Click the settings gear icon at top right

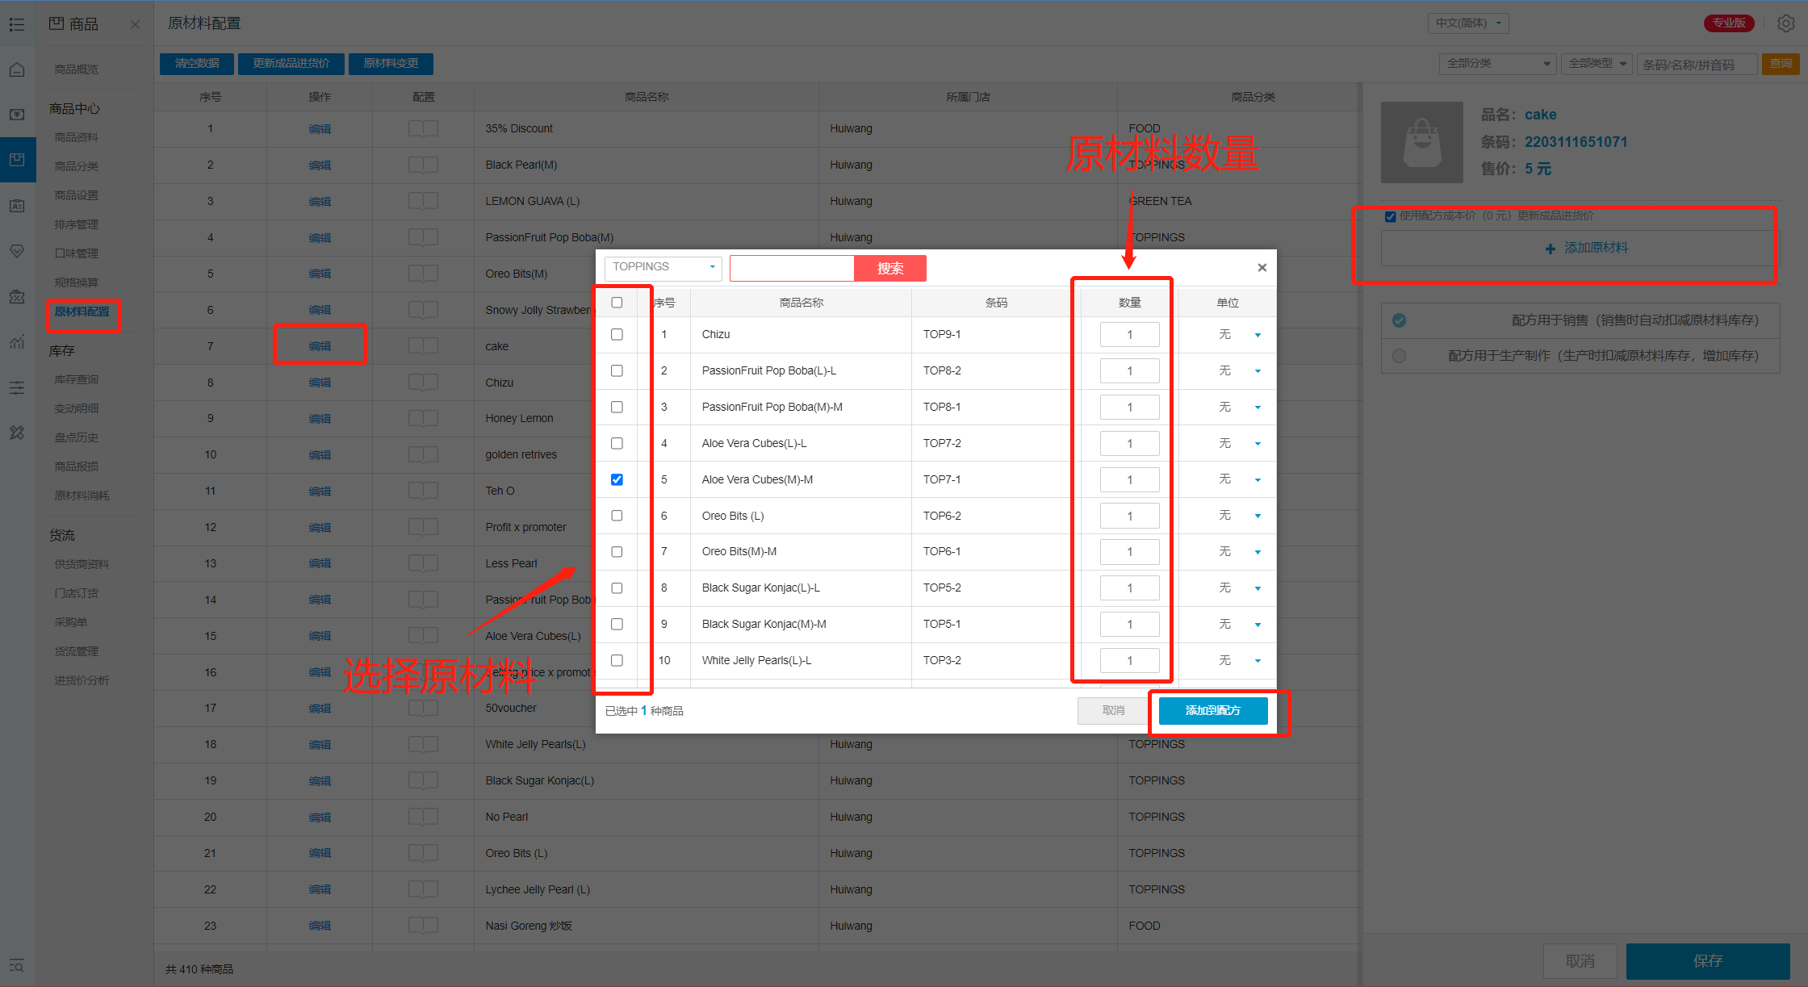point(1785,23)
